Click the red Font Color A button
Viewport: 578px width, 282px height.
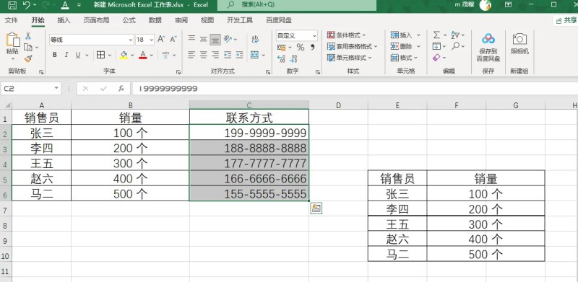click(143, 55)
